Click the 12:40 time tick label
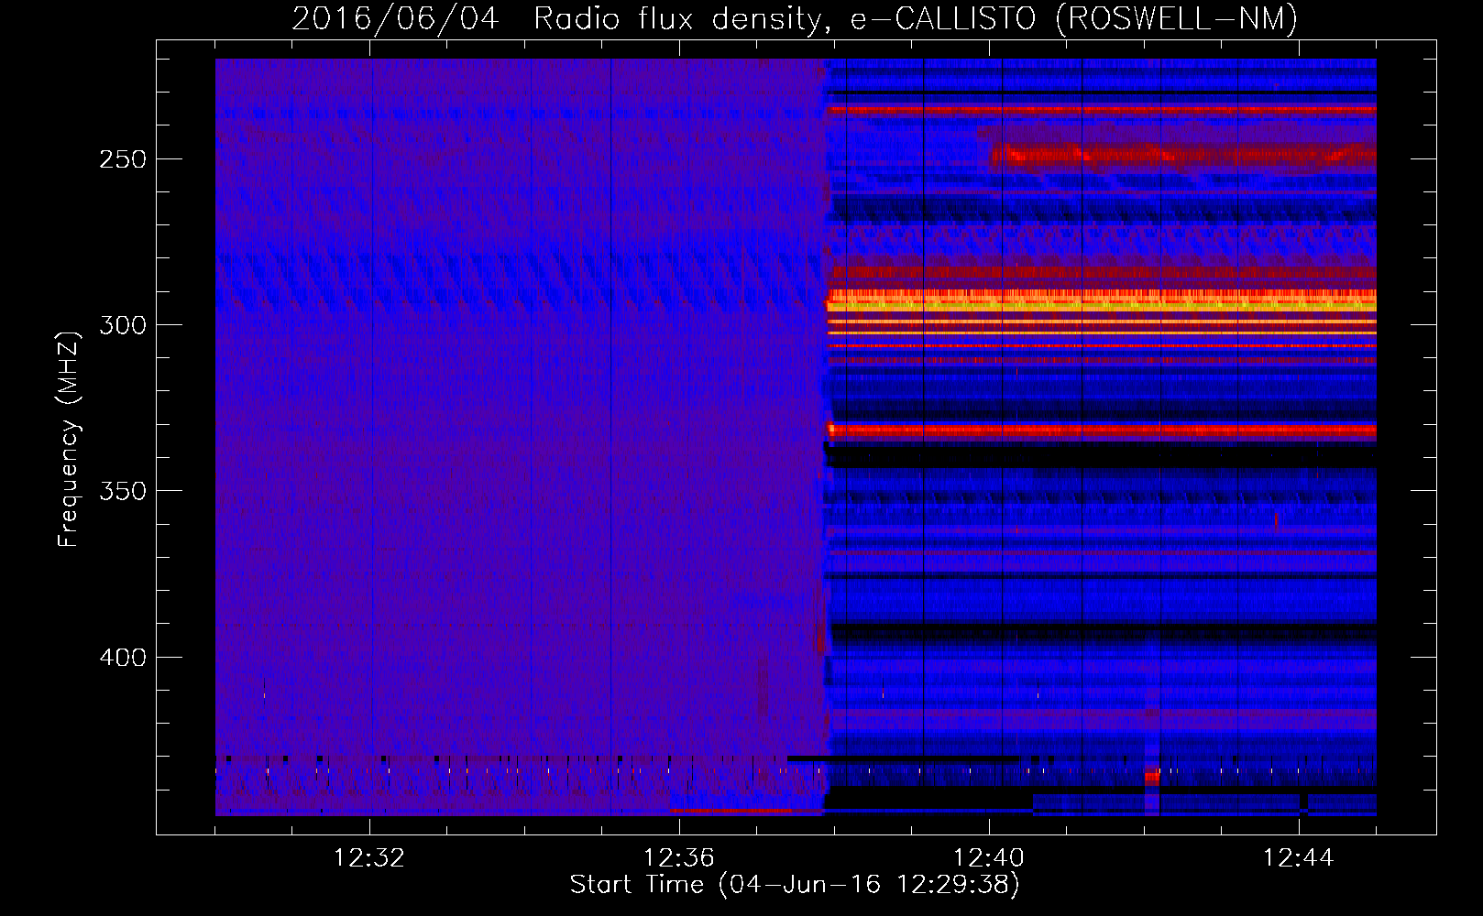 click(989, 857)
